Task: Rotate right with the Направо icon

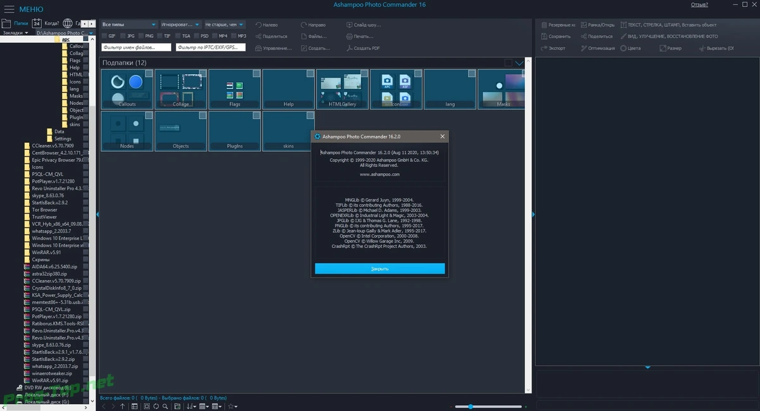Action: point(303,25)
